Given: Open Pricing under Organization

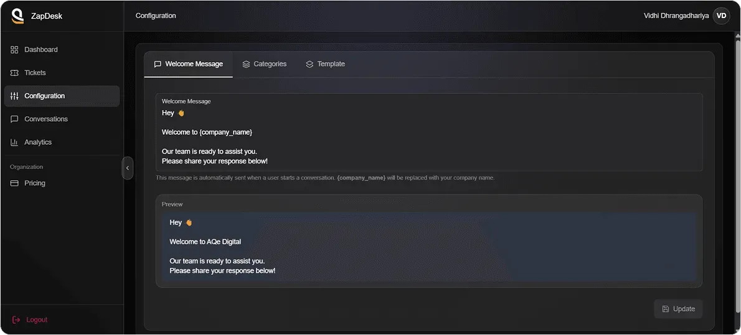Looking at the screenshot, I should 62,183.
